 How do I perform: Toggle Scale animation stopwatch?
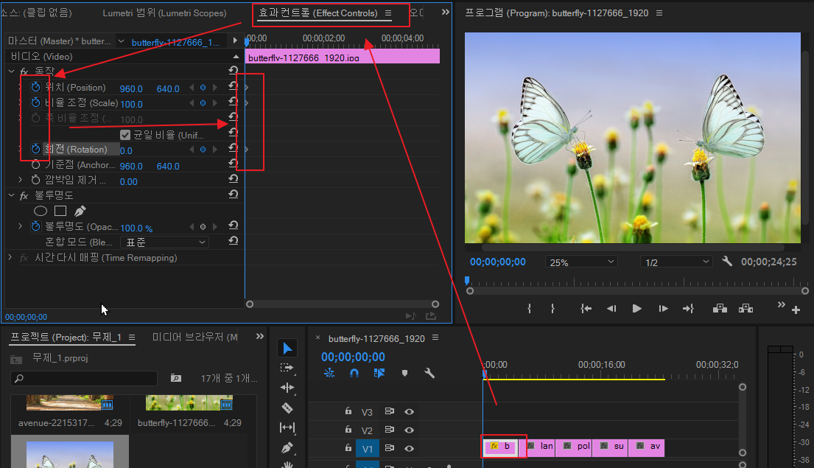[35, 102]
